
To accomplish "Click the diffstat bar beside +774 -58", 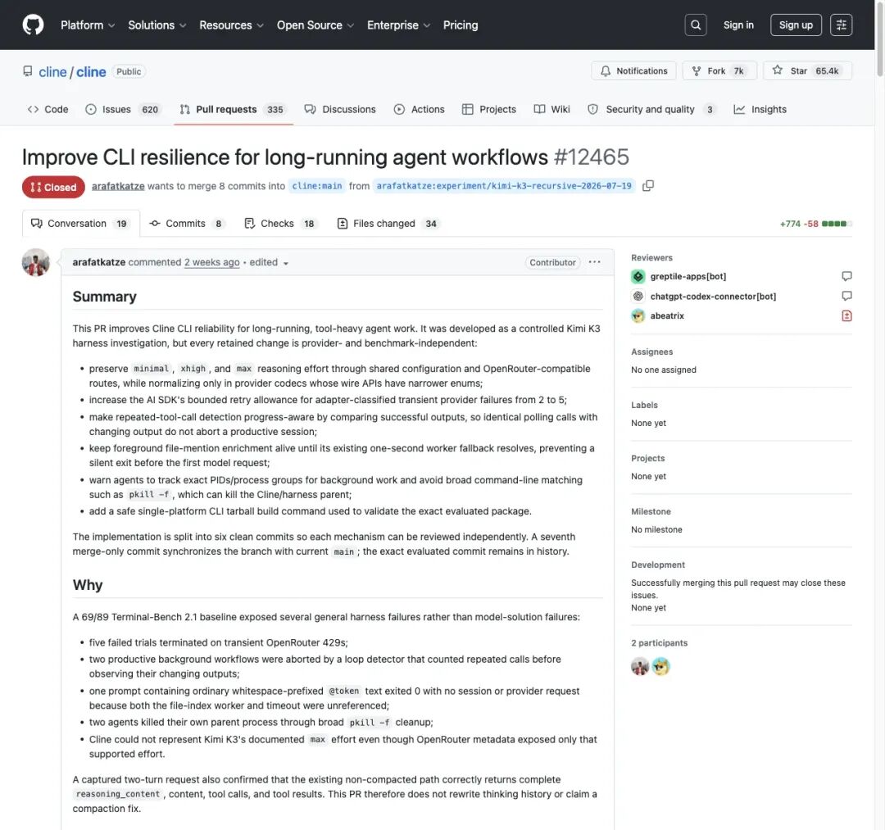I will pos(837,224).
